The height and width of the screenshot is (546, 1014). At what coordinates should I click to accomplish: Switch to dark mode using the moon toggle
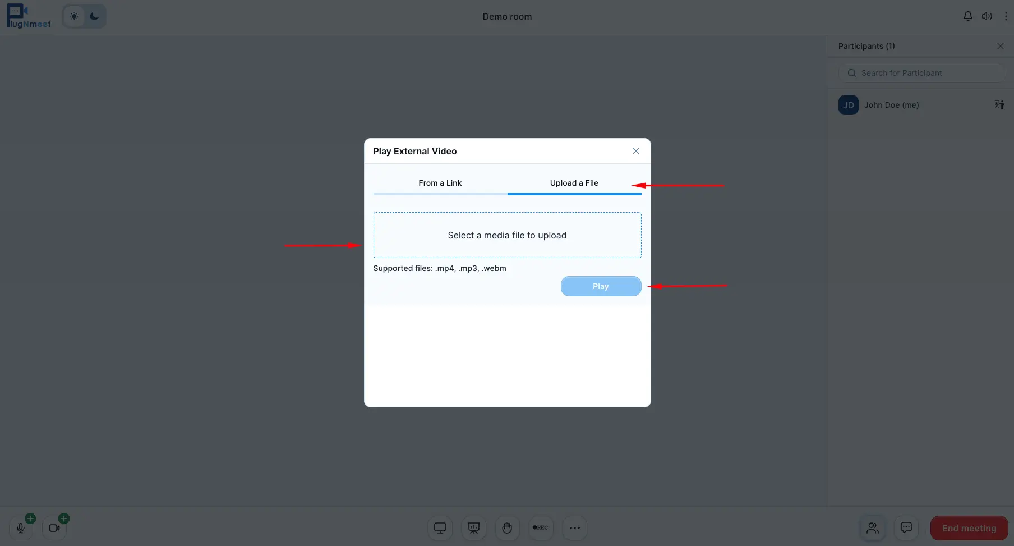(94, 16)
